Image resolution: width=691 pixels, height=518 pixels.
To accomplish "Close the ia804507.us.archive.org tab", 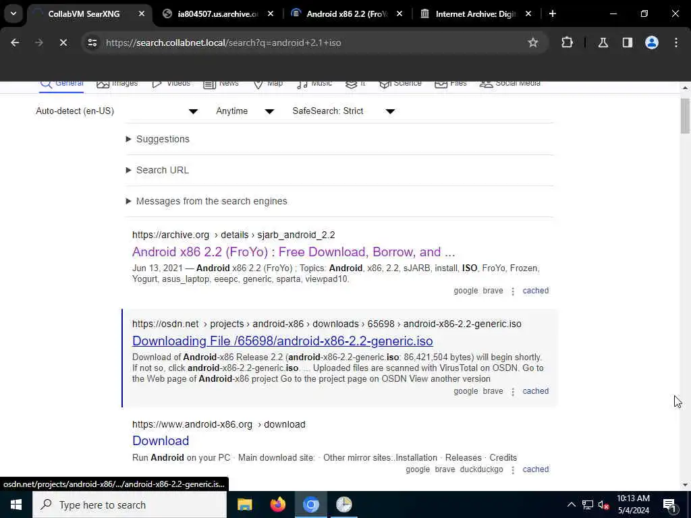I will 271,13.
